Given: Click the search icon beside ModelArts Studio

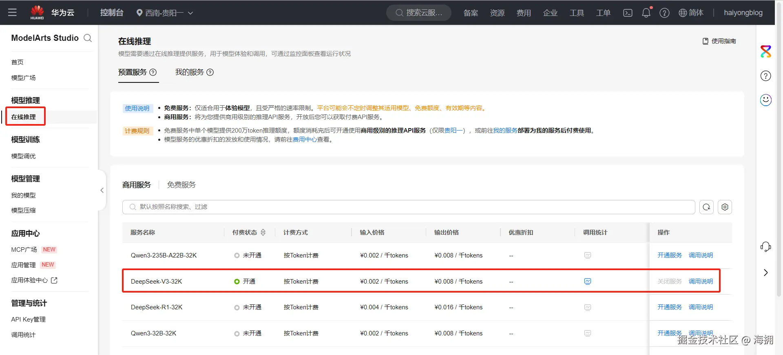Looking at the screenshot, I should click(88, 38).
